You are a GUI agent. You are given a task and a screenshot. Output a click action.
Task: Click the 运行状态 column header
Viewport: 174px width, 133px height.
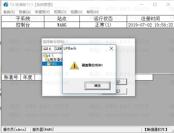click(x=103, y=19)
